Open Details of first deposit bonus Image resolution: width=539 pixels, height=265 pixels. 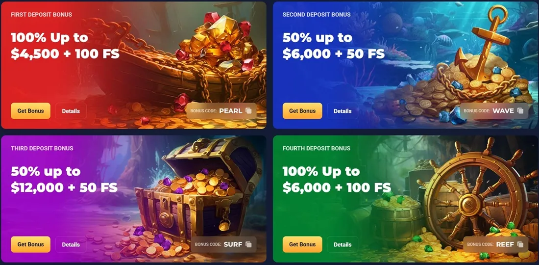click(x=71, y=111)
